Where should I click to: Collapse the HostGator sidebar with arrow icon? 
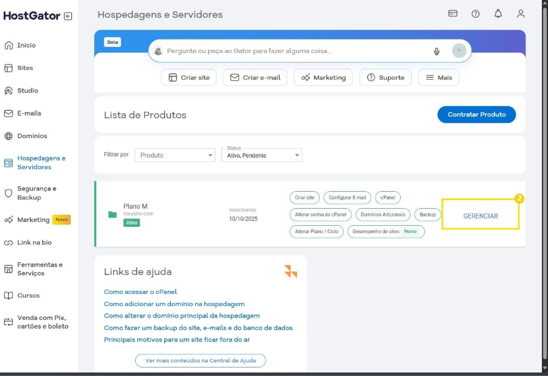(68, 16)
